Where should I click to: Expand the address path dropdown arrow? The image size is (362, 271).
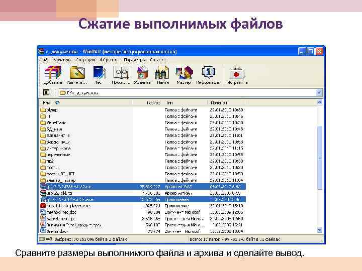click(319, 93)
